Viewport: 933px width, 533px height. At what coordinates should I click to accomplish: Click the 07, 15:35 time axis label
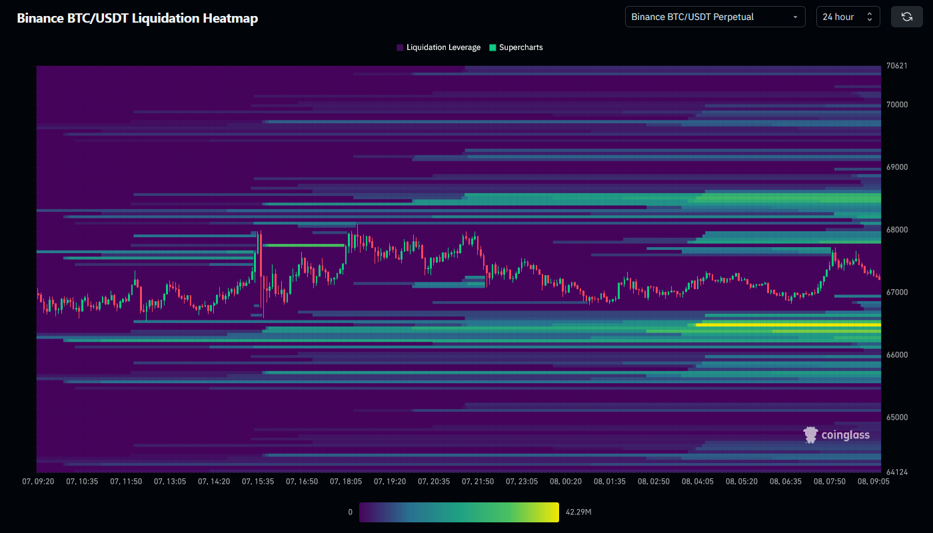257,481
